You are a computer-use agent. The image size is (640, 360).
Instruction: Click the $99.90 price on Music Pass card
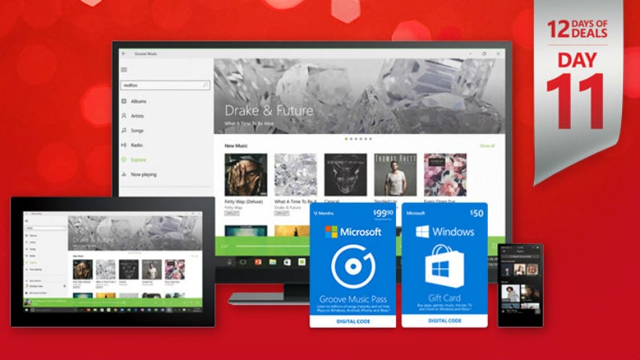[383, 213]
